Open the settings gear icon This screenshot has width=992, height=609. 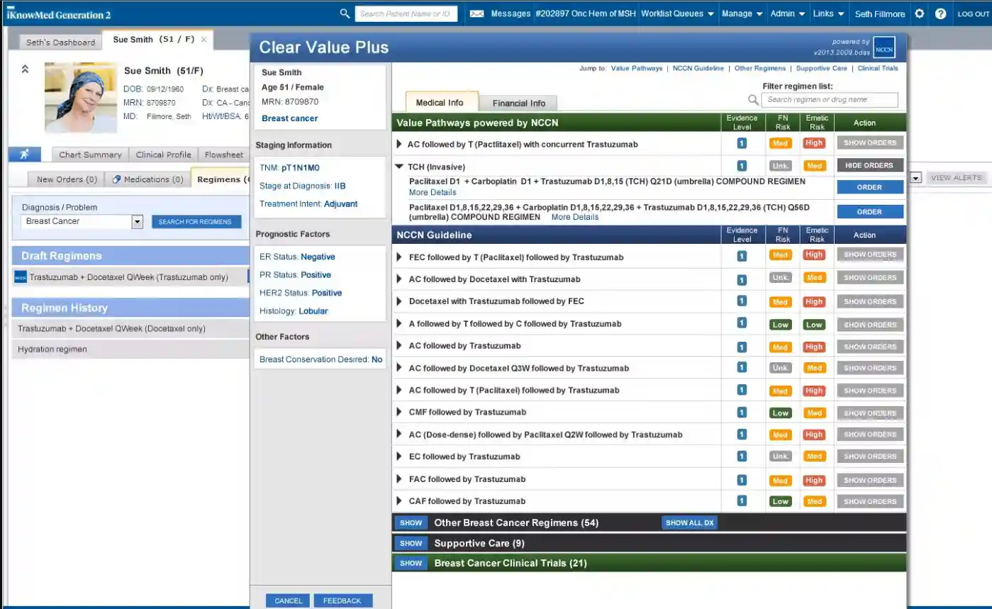pyautogui.click(x=919, y=13)
